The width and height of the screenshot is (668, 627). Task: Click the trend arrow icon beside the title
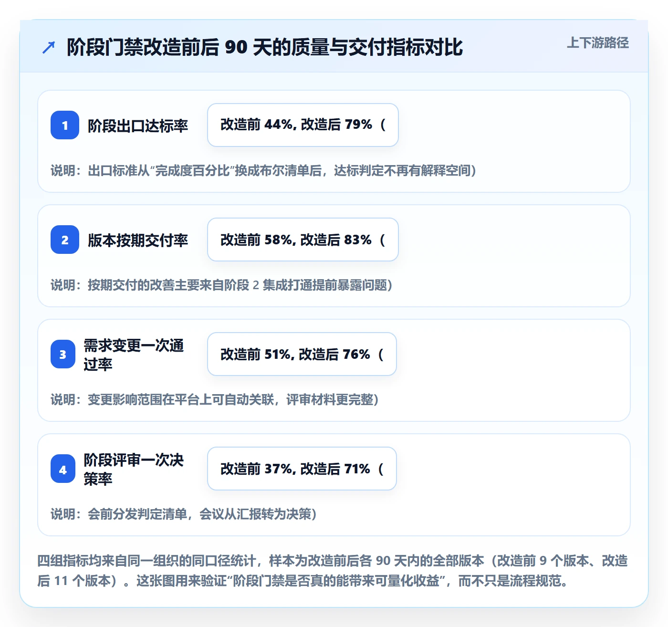click(x=48, y=47)
